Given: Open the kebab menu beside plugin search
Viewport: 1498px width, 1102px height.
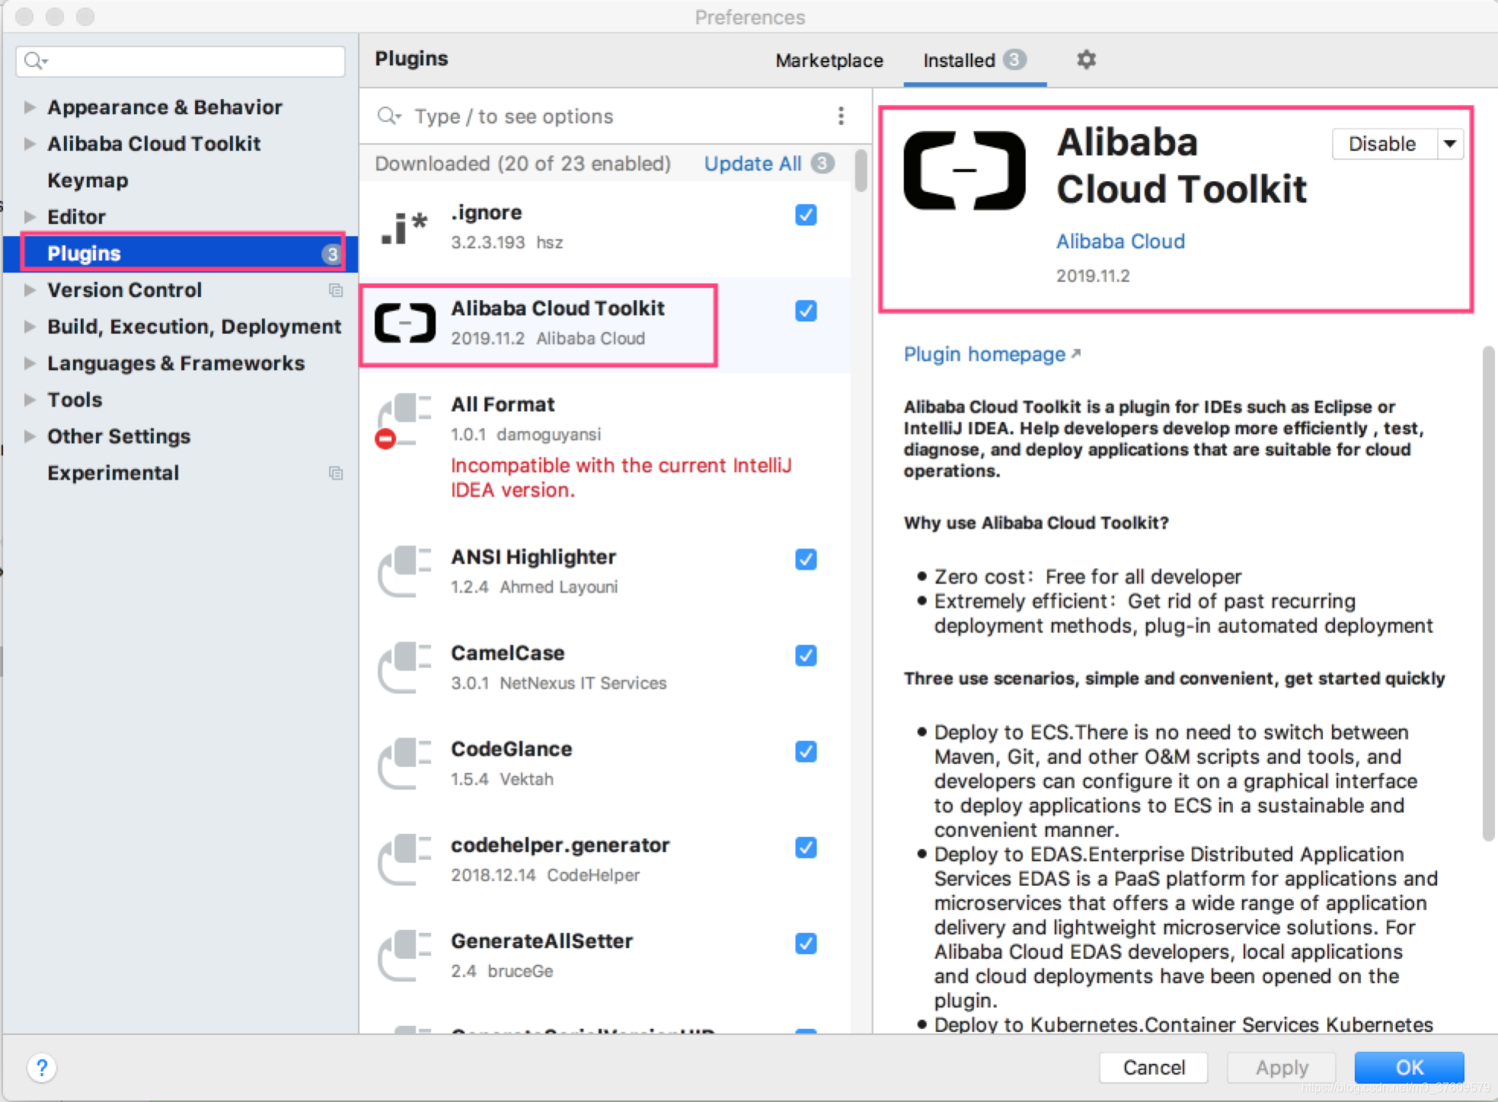Looking at the screenshot, I should coord(842,116).
